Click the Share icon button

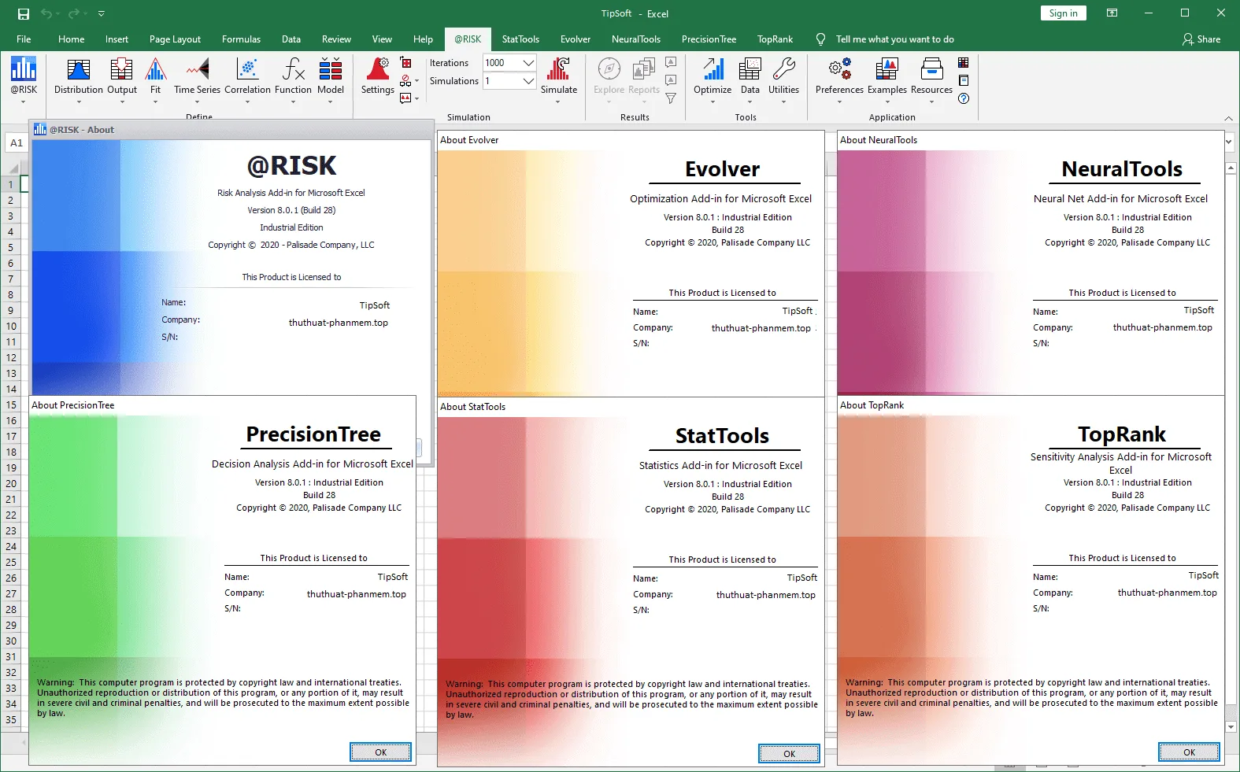point(1201,39)
